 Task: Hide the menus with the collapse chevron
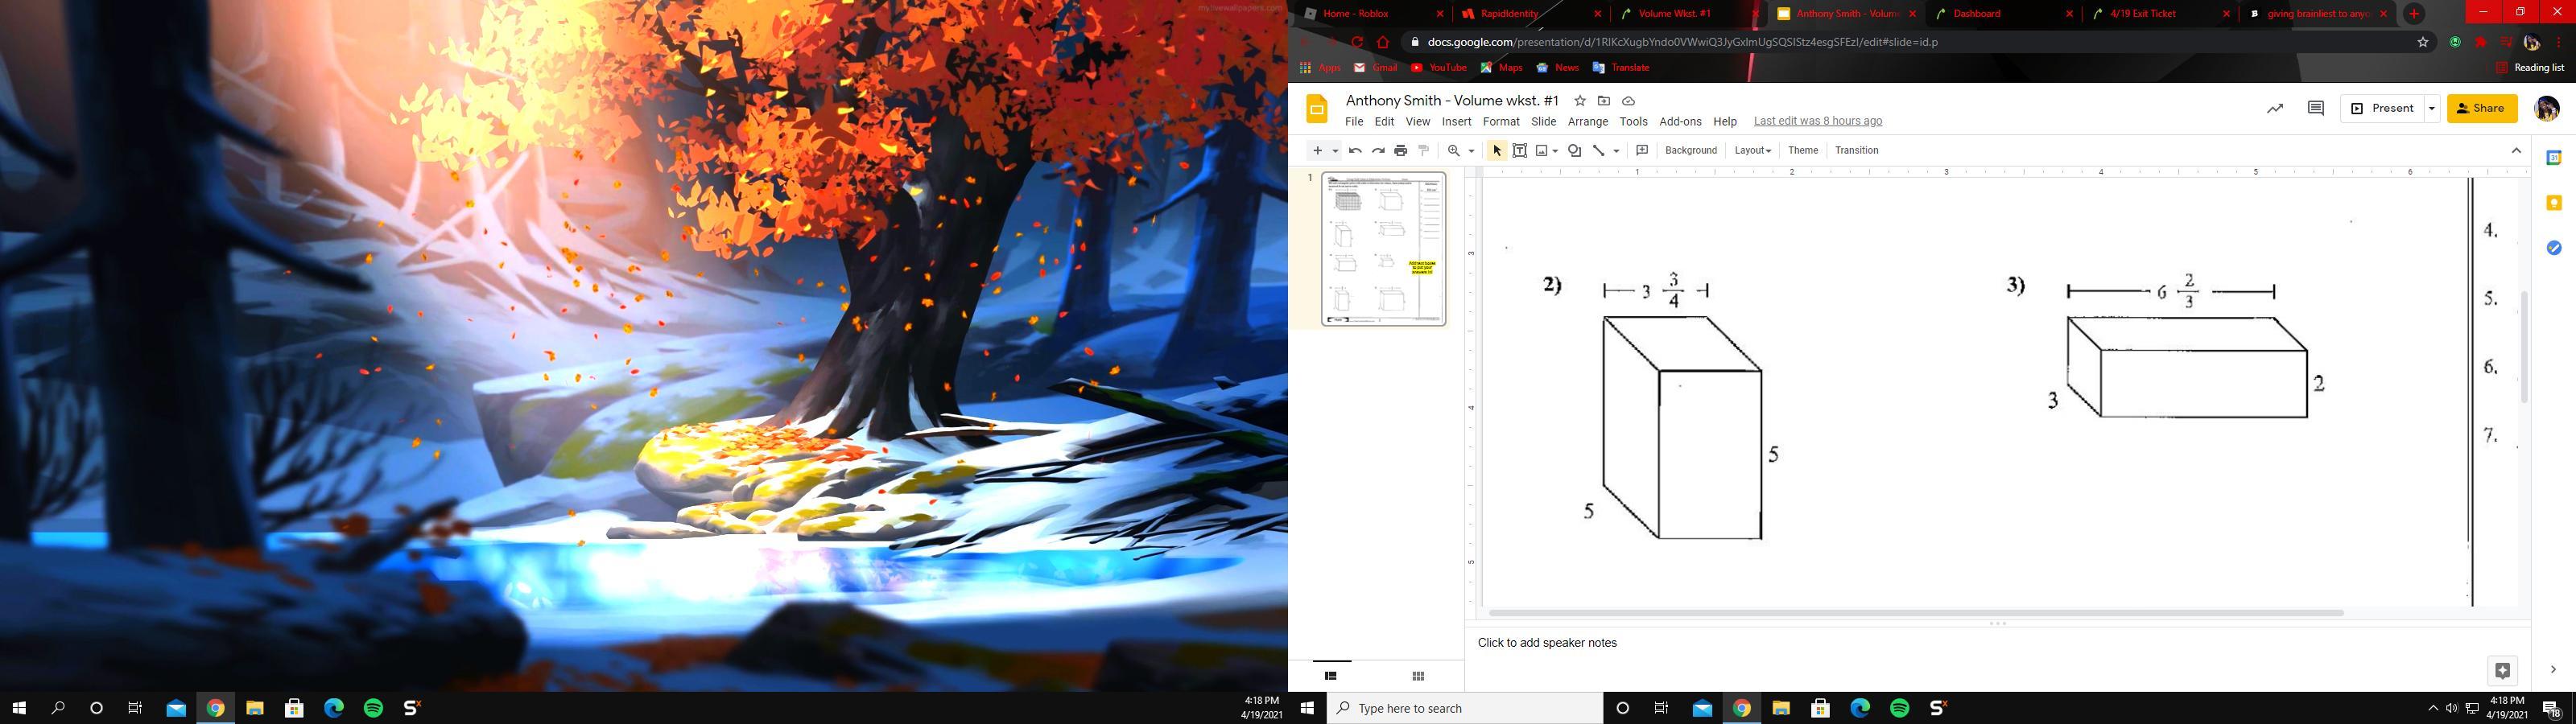tap(2517, 150)
